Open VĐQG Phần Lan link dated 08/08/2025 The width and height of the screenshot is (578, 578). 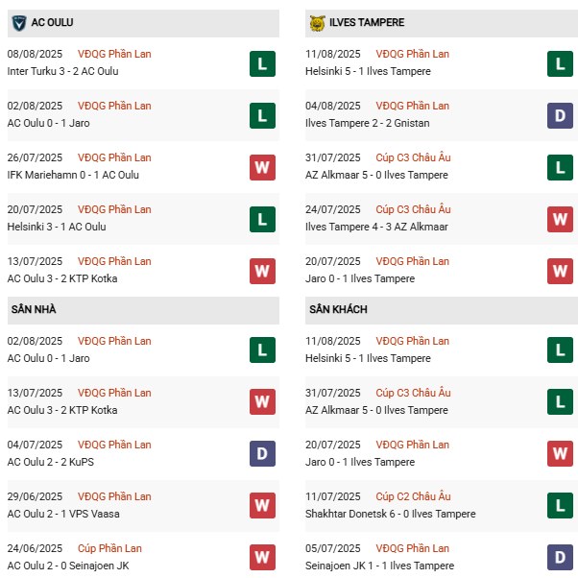115,54
